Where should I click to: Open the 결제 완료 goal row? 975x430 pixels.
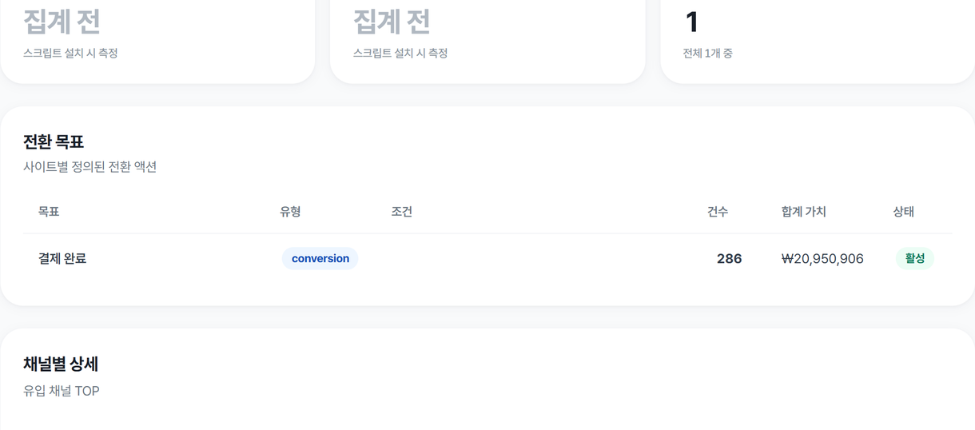point(488,258)
